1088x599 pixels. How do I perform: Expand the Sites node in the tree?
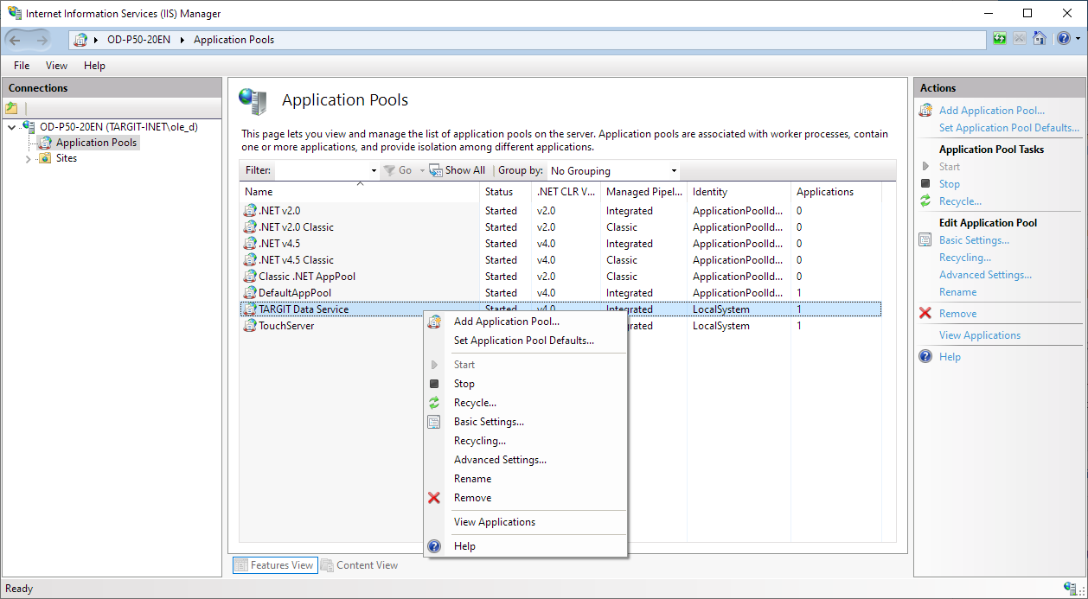click(x=28, y=159)
